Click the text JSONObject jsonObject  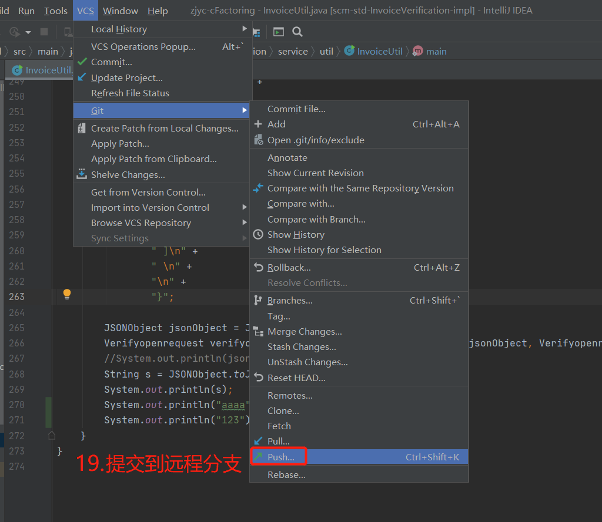[x=165, y=328]
